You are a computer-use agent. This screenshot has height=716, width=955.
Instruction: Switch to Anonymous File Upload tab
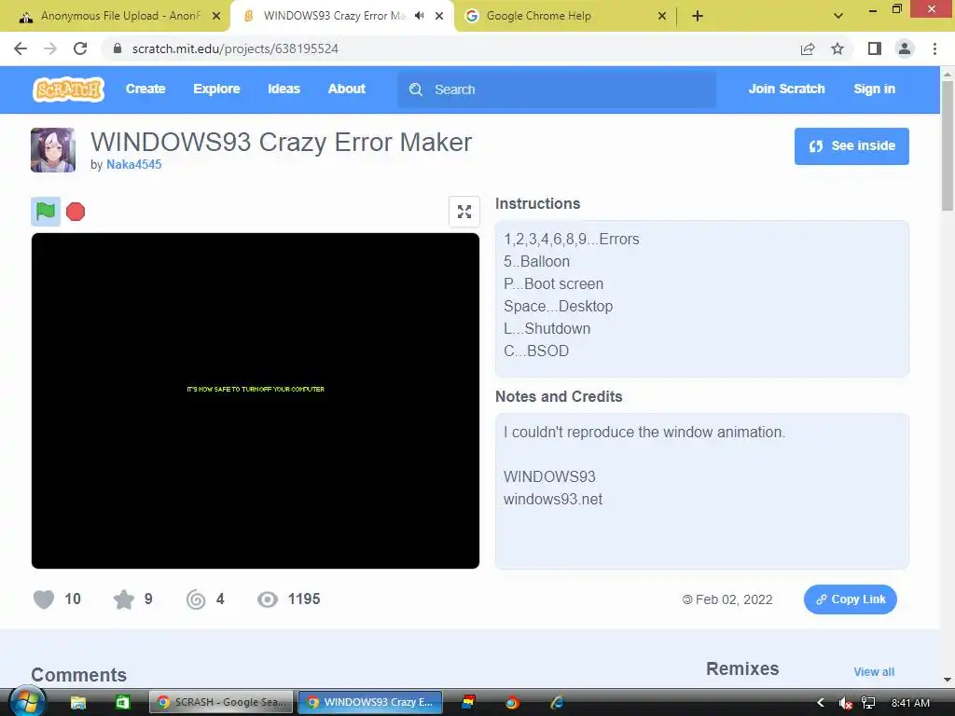tap(114, 16)
